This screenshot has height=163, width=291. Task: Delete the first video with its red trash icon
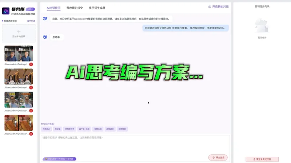pyautogui.click(x=31, y=64)
